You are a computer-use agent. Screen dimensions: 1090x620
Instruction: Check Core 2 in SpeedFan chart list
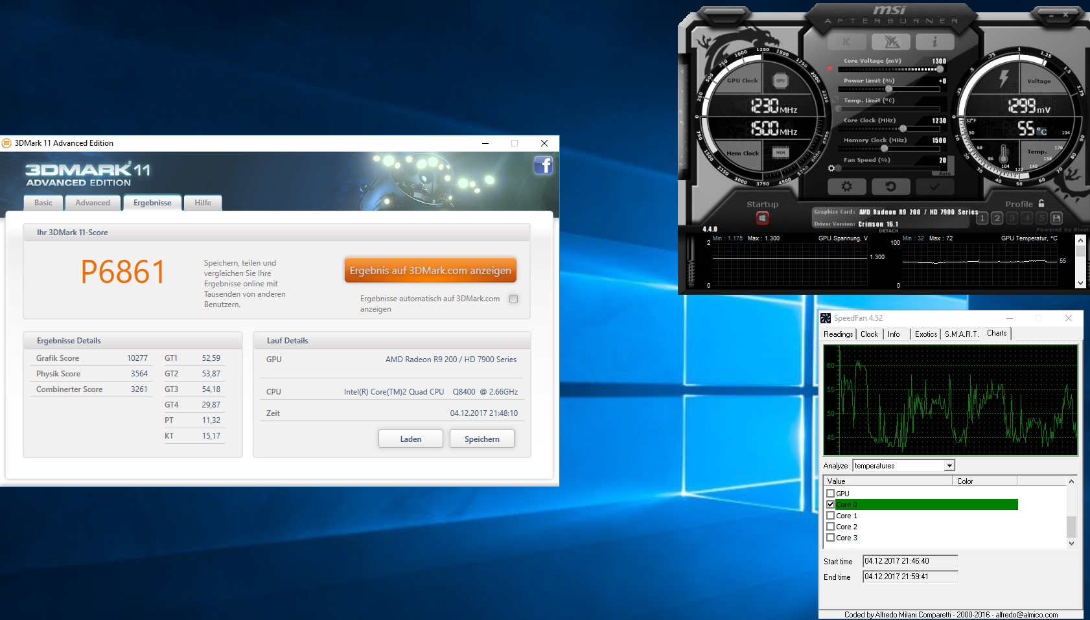[x=831, y=527]
